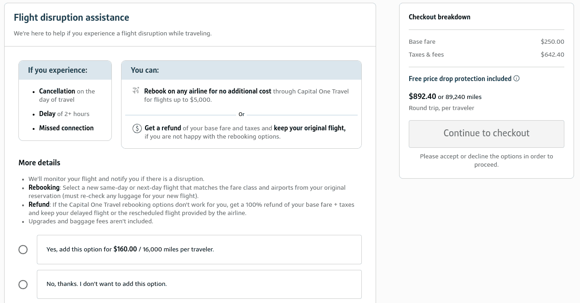Select the 'No, thanks' radio button
The width and height of the screenshot is (580, 303).
23,285
